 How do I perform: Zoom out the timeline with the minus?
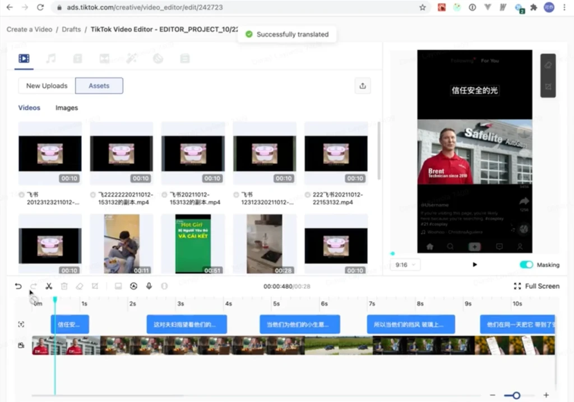(x=492, y=395)
